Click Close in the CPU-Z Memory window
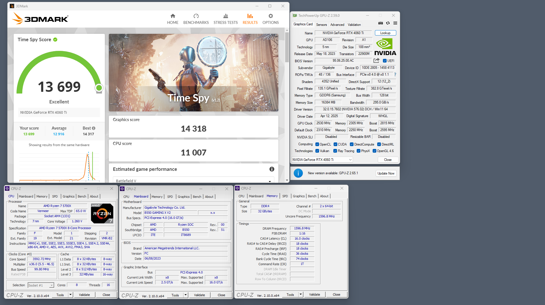 336,294
